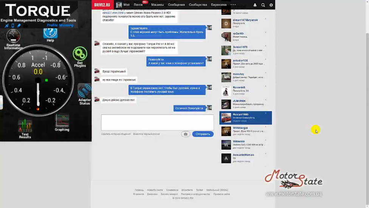This screenshot has width=369, height=208.
Task: Click the Помощь footer link
Action: [x=139, y=190]
